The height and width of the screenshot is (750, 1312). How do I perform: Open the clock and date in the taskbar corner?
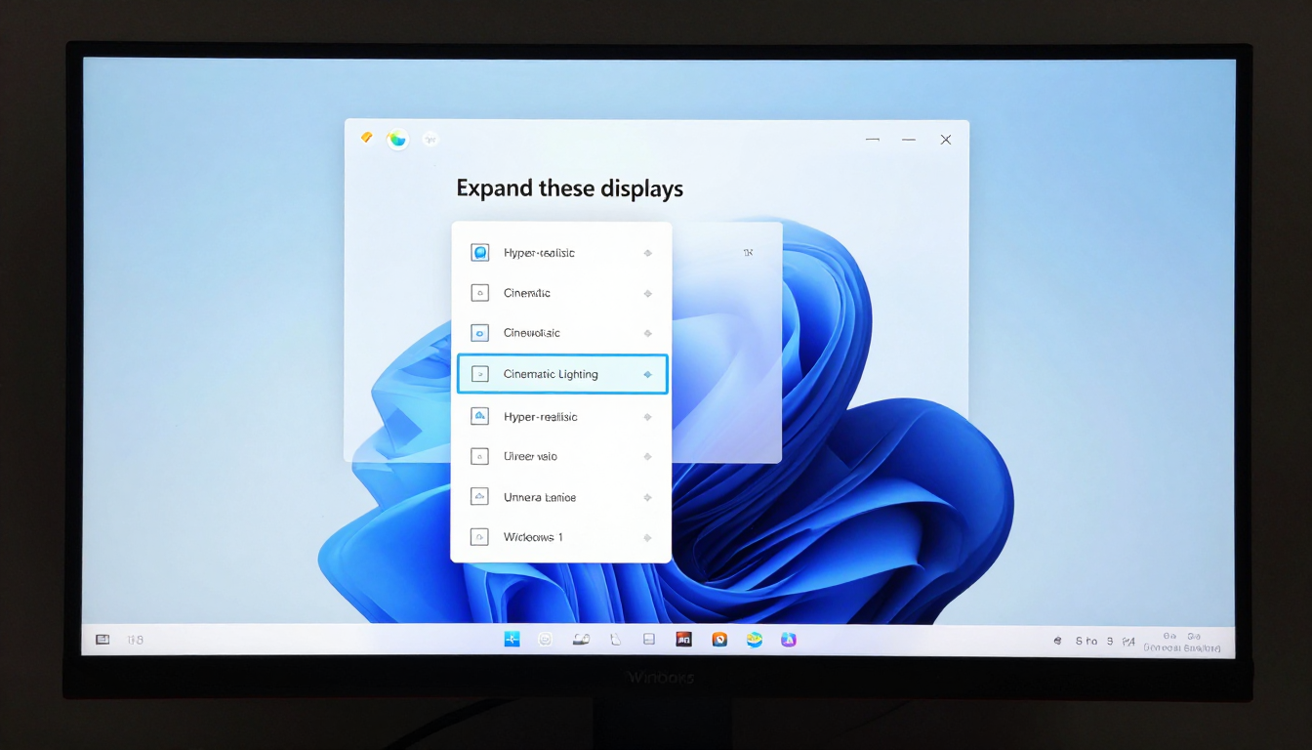[x=1182, y=642]
